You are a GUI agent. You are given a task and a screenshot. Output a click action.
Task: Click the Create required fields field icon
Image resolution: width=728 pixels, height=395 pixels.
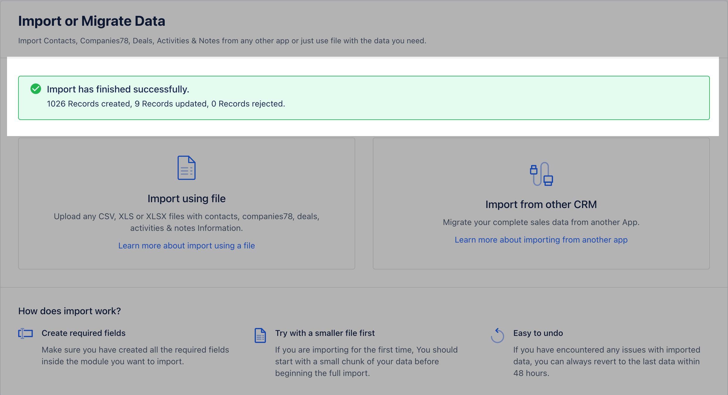(x=25, y=333)
